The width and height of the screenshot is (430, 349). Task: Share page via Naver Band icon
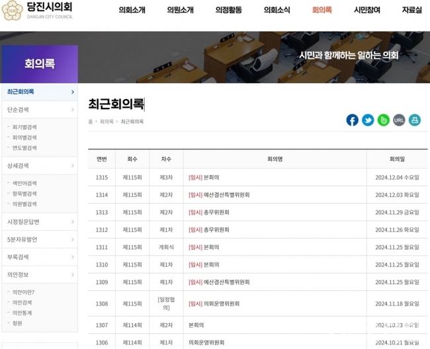(384, 120)
